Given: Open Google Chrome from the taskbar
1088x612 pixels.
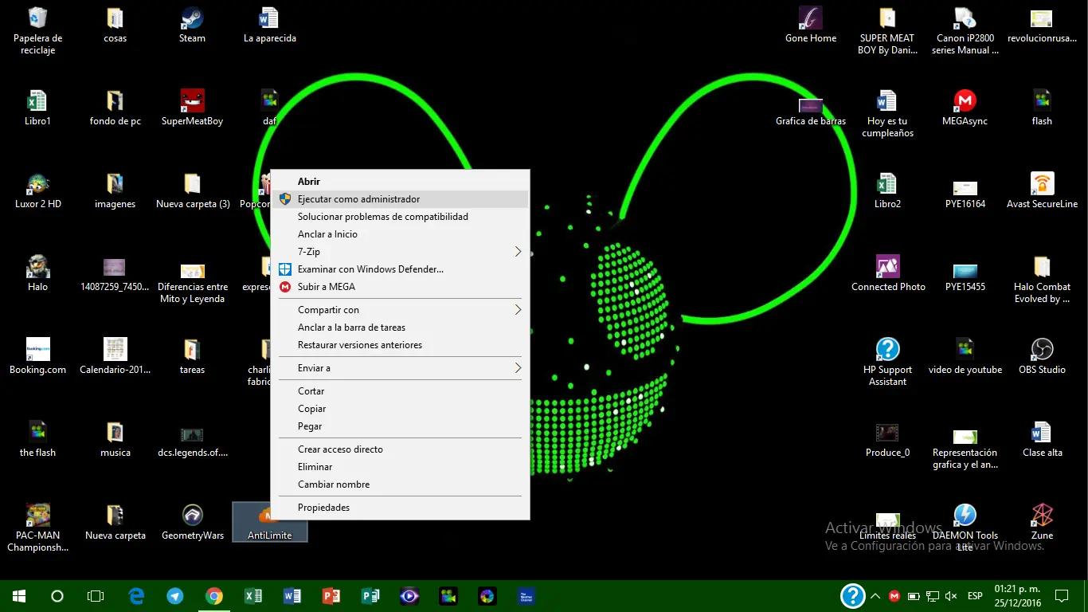Looking at the screenshot, I should point(213,596).
